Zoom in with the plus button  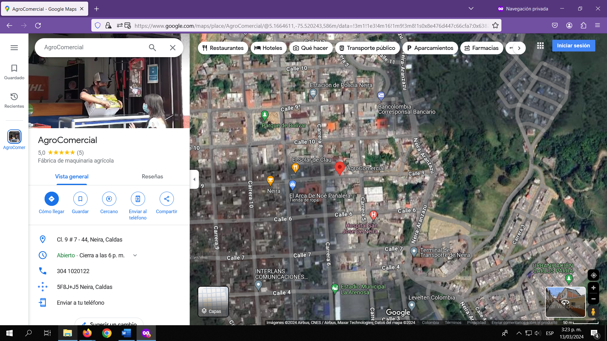[593, 288]
